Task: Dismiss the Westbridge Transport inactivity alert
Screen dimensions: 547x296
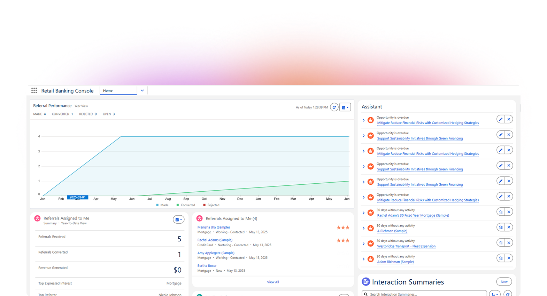Action: coord(509,243)
